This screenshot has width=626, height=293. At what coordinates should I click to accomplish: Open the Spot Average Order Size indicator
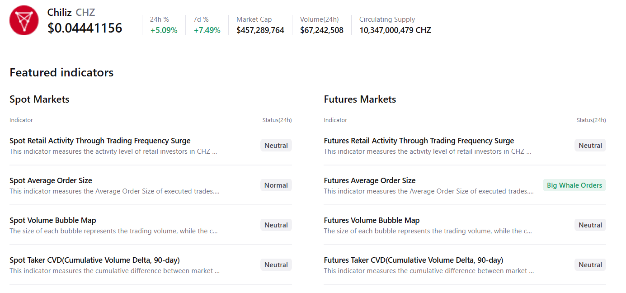51,180
